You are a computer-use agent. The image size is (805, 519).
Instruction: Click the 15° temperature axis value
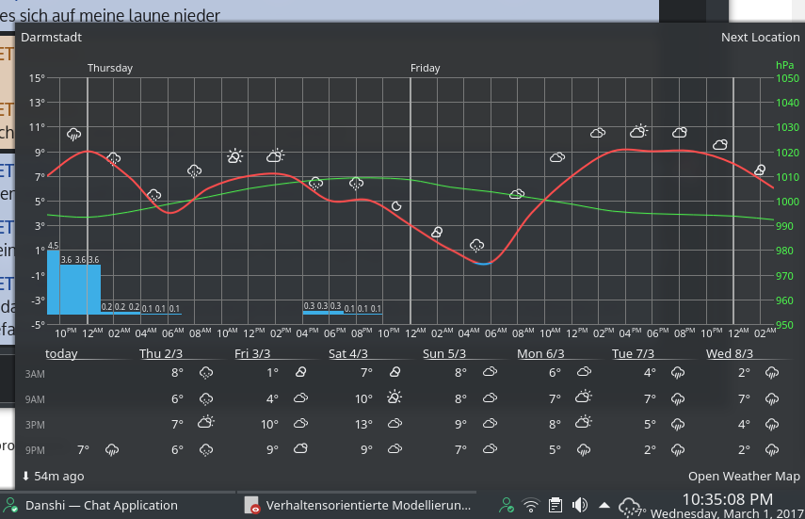coord(37,78)
